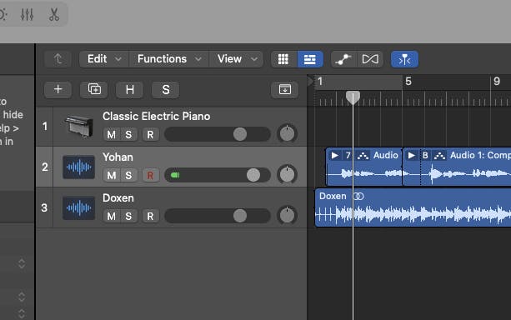This screenshot has width=511, height=320.
Task: Click bar 9 in the ruler
Action: click(x=497, y=82)
